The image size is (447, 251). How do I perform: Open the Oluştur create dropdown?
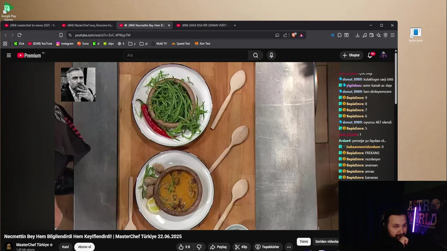click(351, 55)
